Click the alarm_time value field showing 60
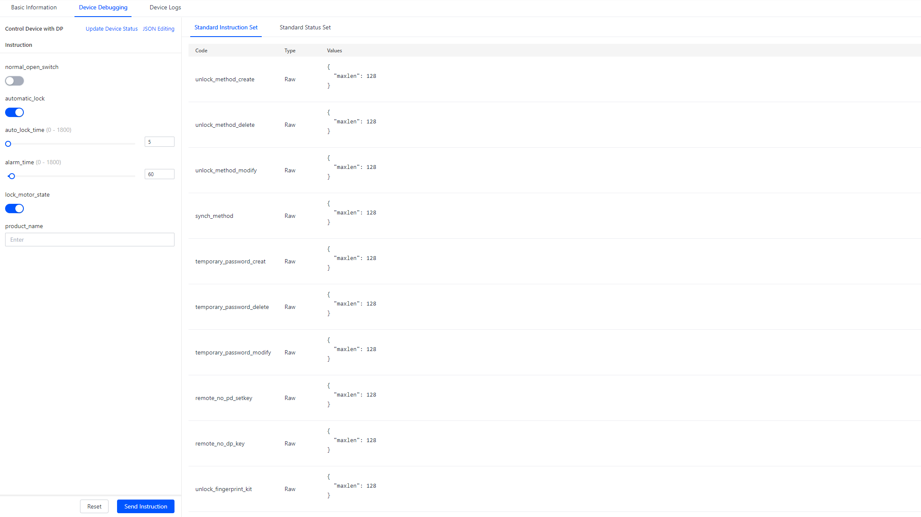The image size is (921, 517). [159, 174]
